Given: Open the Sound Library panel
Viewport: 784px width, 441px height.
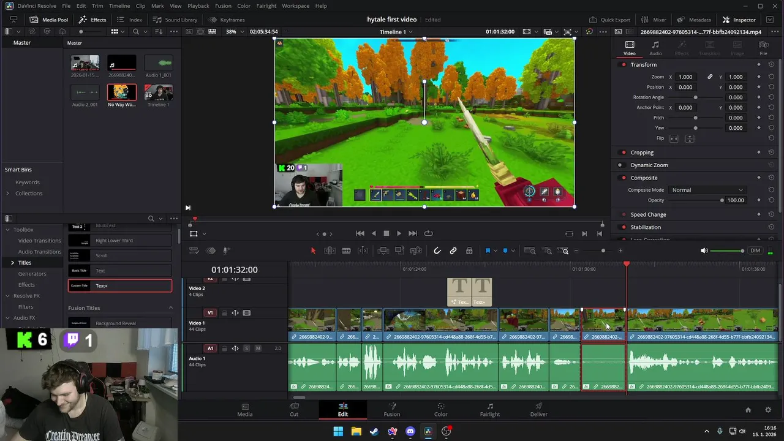Looking at the screenshot, I should click(175, 20).
